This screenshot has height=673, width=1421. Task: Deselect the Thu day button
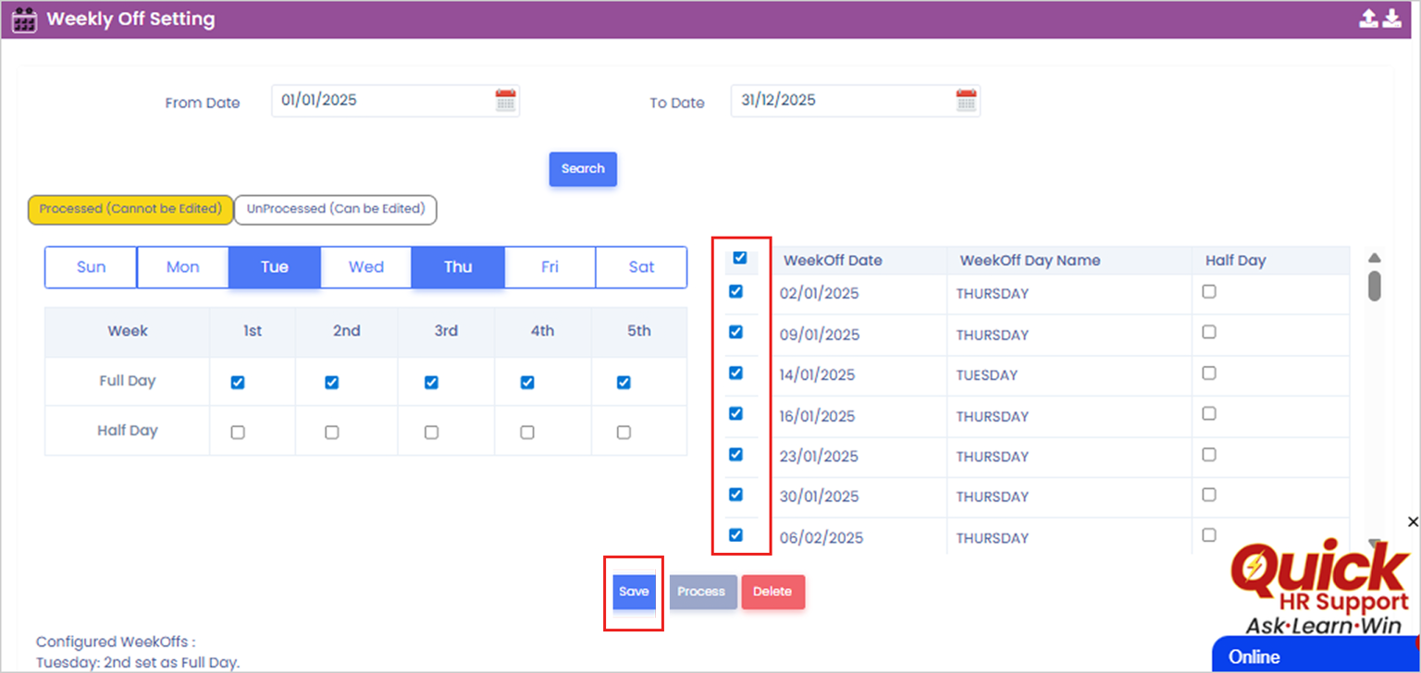pos(458,267)
